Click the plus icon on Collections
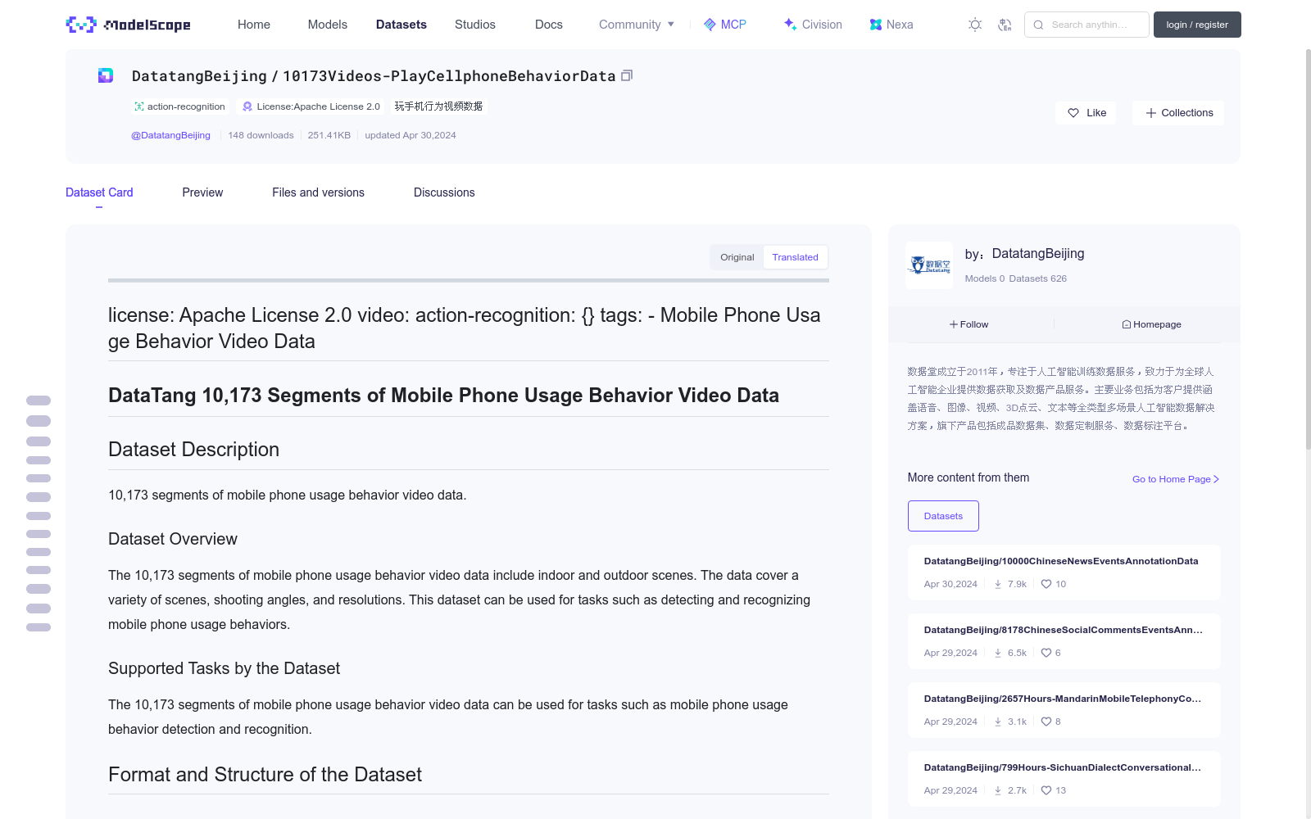Viewport: 1311px width, 819px height. (1151, 113)
